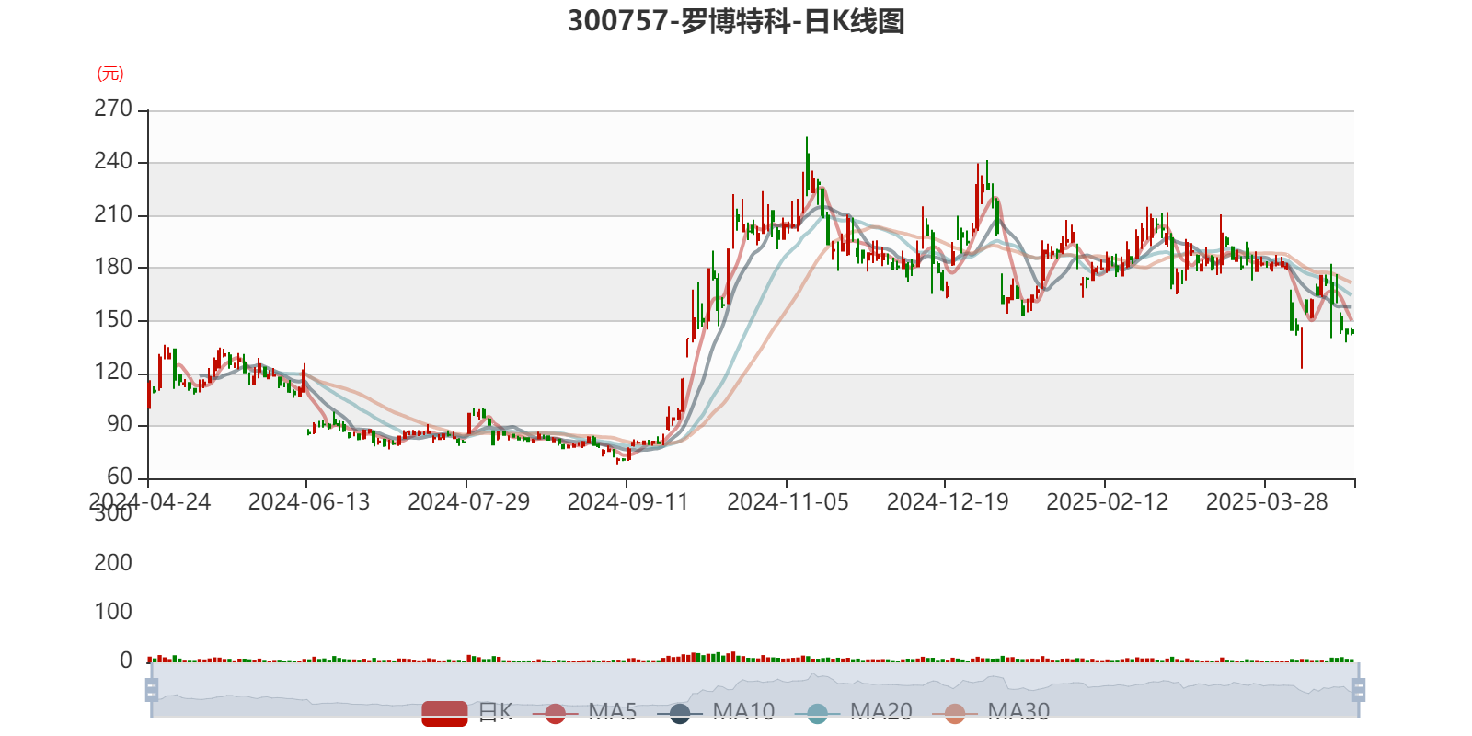
Task: Toggle the MA10 line legend
Action: click(716, 712)
